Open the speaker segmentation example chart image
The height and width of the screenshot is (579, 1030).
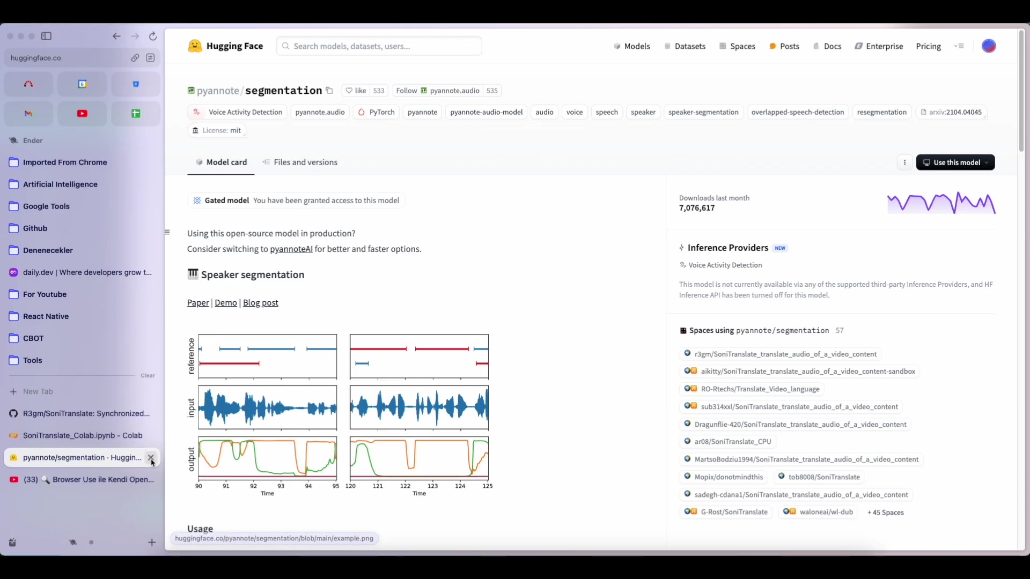340,415
